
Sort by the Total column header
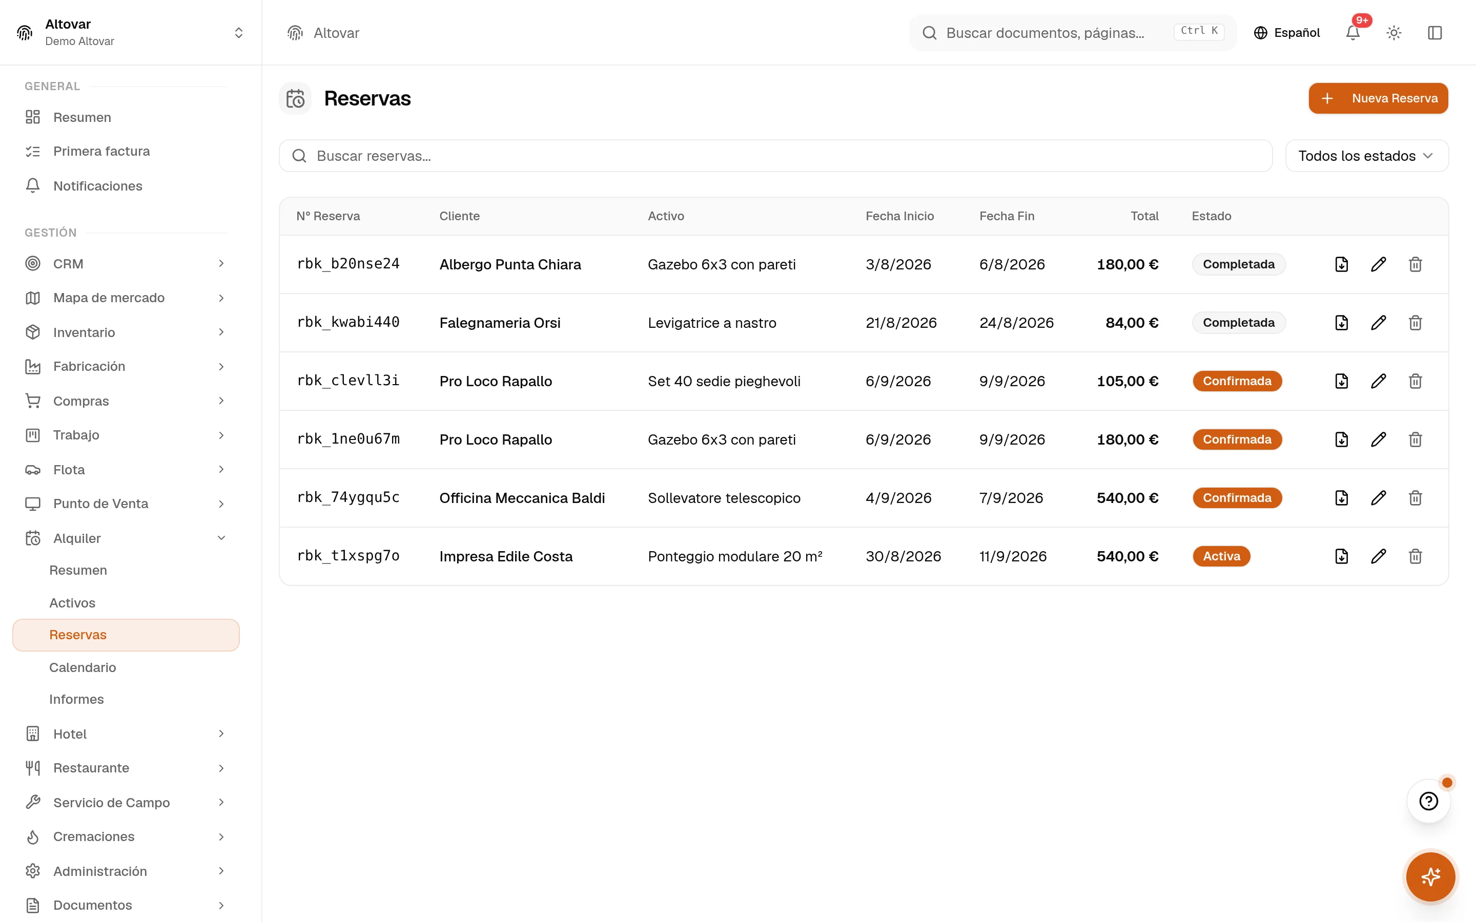[x=1144, y=216]
